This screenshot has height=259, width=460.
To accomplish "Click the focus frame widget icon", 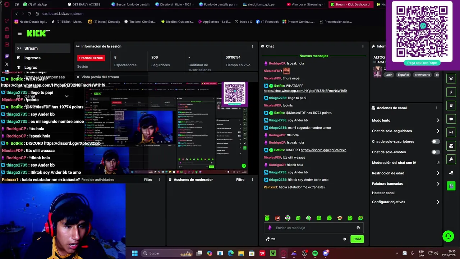I will 451,79.
